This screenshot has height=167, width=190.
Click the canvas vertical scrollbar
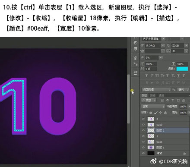129,99
